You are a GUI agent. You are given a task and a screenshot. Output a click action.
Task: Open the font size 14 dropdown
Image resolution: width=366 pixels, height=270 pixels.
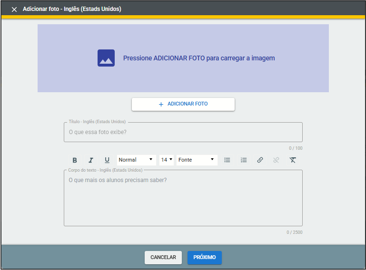tap(167, 160)
